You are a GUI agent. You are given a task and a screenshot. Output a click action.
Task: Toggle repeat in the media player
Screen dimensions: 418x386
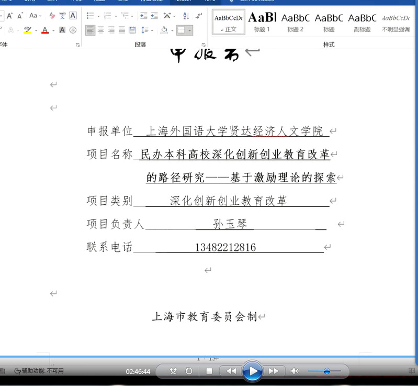coord(189,371)
